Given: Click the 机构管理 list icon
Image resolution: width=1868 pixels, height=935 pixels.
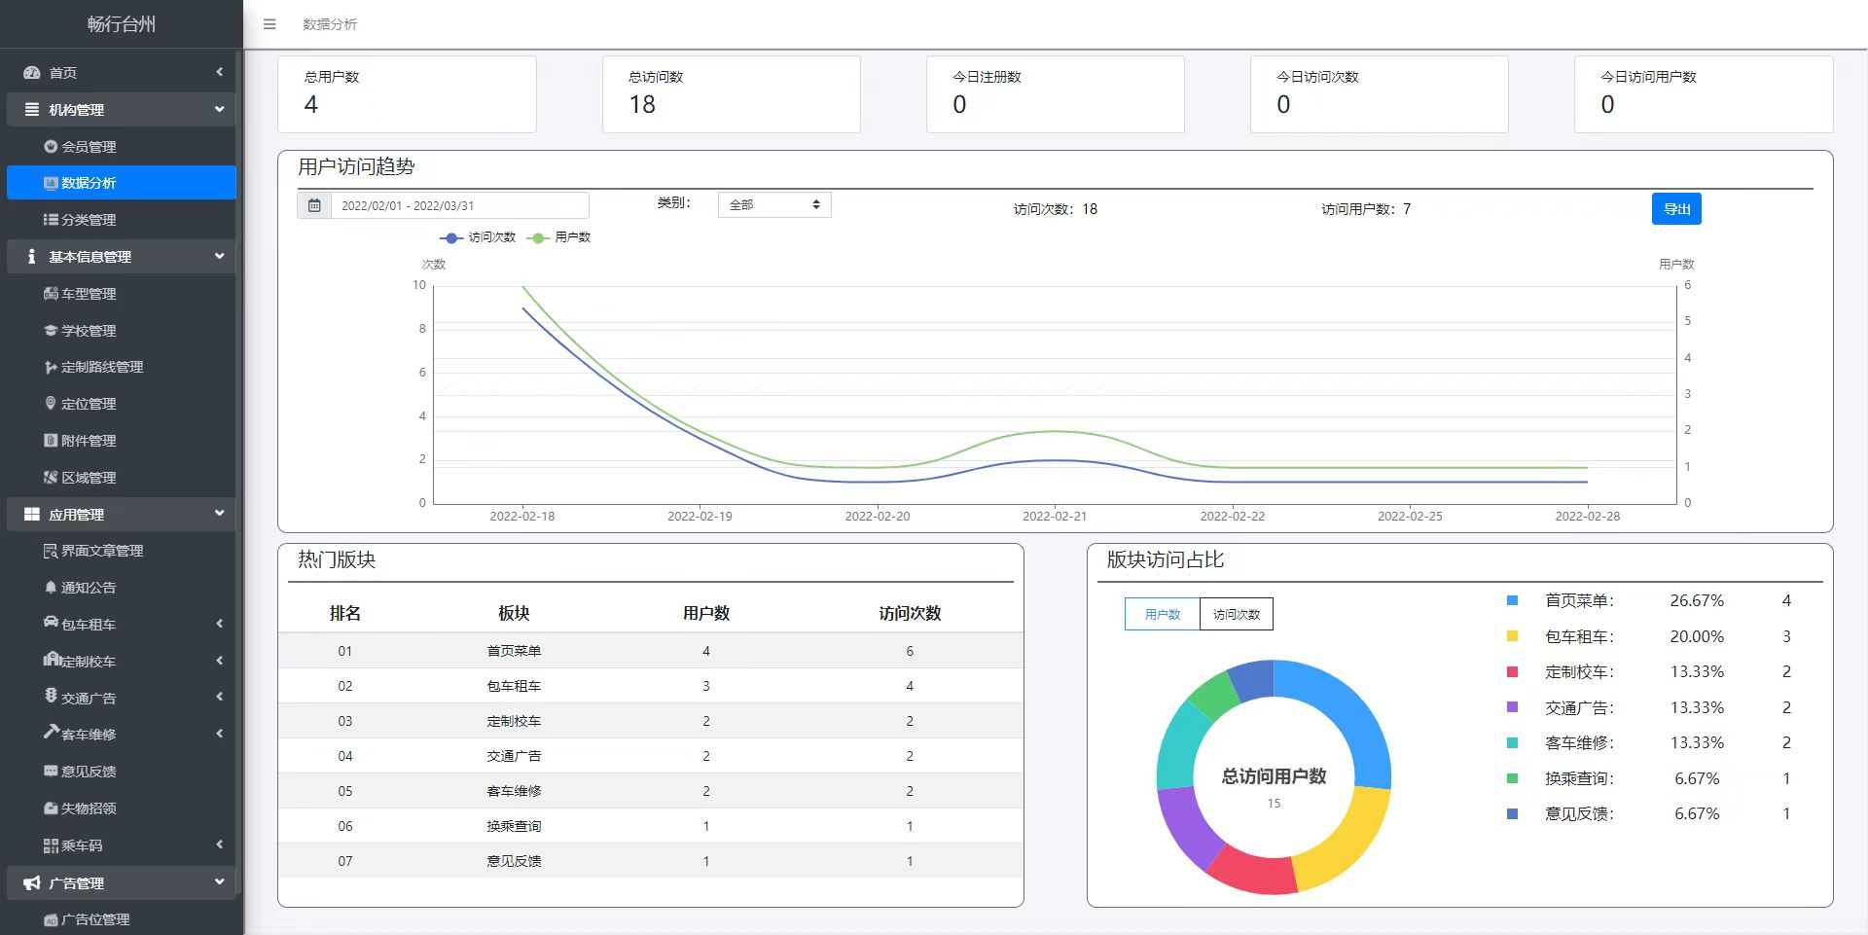Looking at the screenshot, I should coord(32,110).
